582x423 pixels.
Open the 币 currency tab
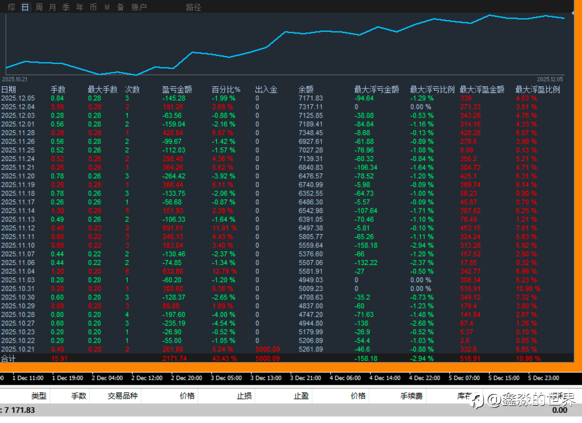coord(93,7)
